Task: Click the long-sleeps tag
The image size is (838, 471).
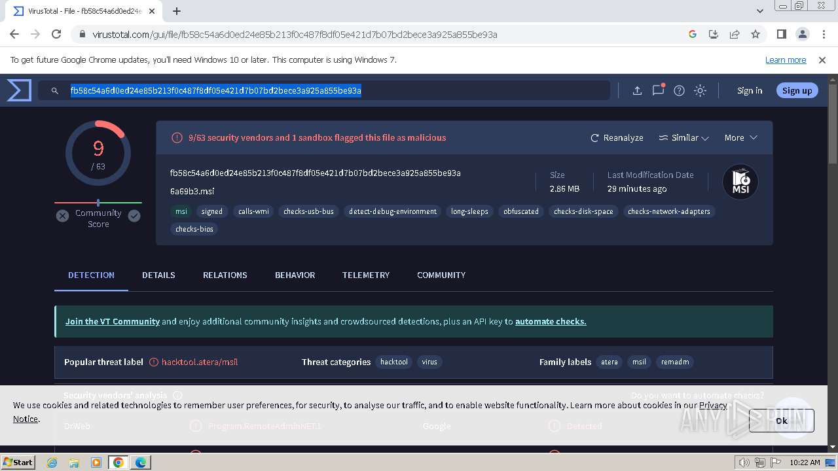Action: (x=469, y=211)
